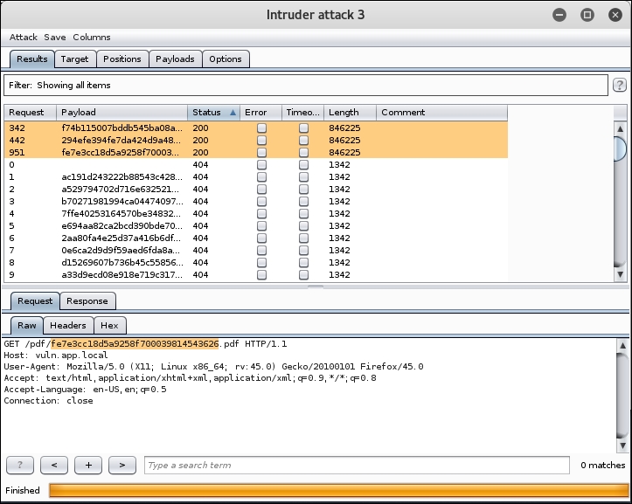The image size is (632, 504).
Task: Toggle Timeout checkbox for request 951
Action: [303, 152]
